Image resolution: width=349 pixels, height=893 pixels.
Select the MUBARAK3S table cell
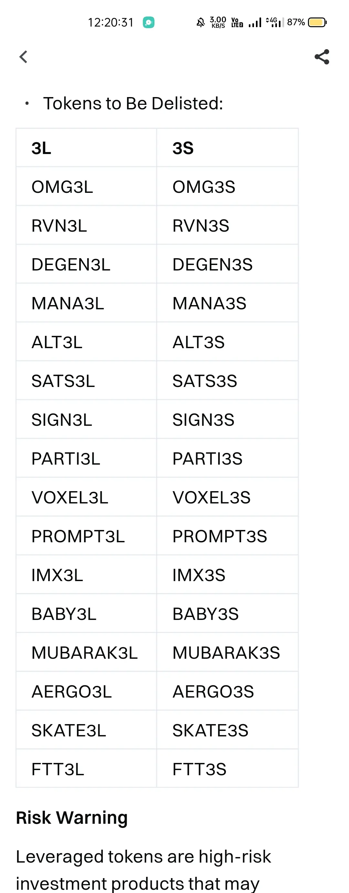[x=227, y=652]
